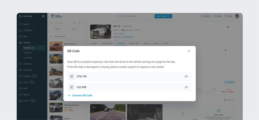The width and height of the screenshot is (259, 120).
Task: Open the Create Vehicle dropdown arrow
Action: click(170, 16)
